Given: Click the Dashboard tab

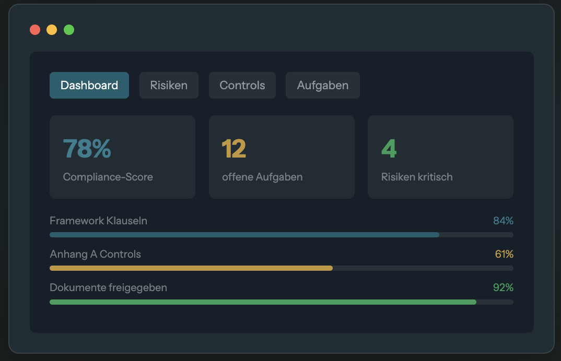Looking at the screenshot, I should click(x=89, y=85).
